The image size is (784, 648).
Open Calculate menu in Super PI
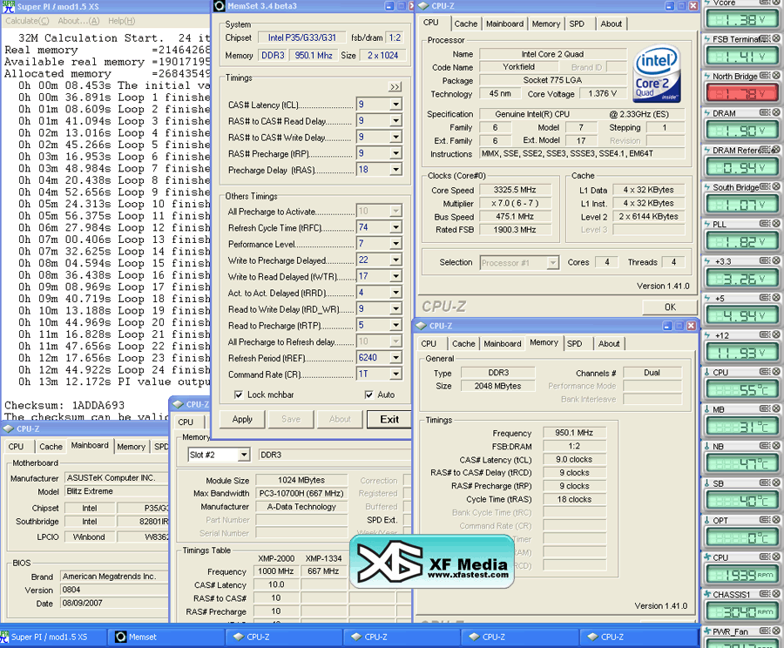tap(28, 21)
